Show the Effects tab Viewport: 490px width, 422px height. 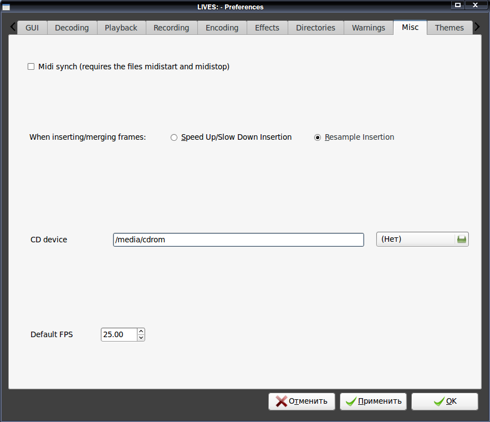tap(267, 28)
